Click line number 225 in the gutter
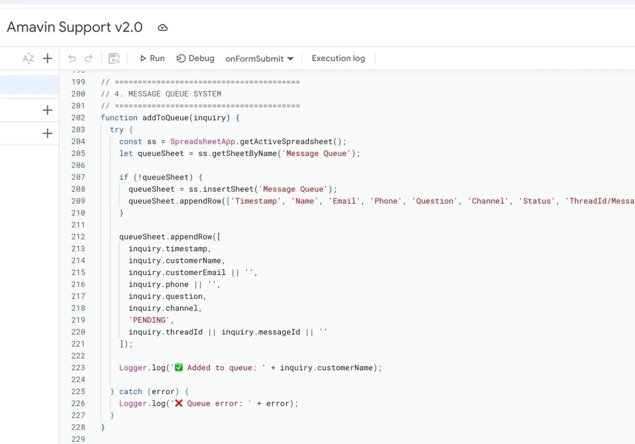The height and width of the screenshot is (444, 635). click(78, 392)
